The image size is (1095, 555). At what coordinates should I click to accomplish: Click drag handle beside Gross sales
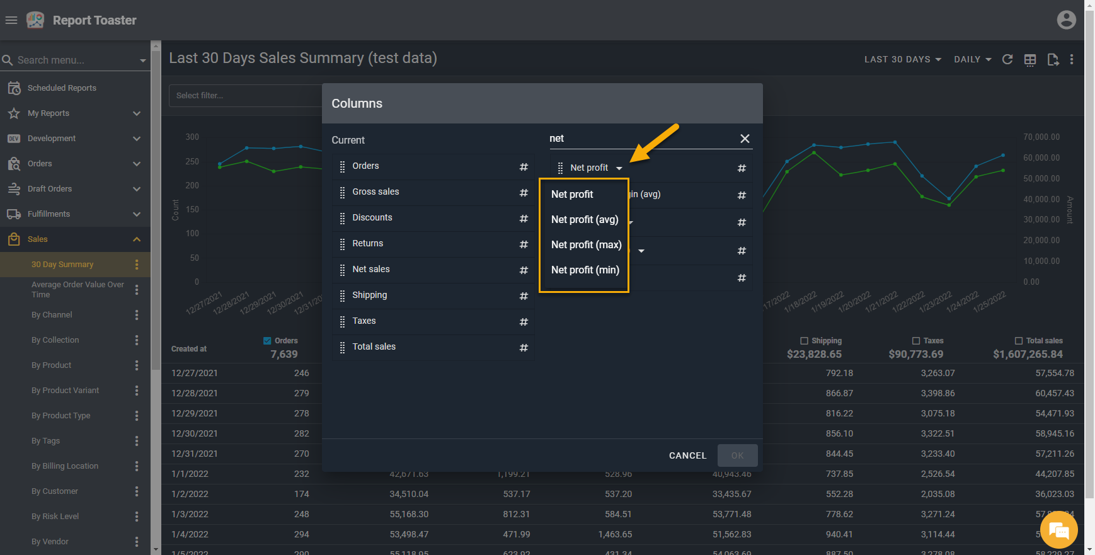click(342, 192)
